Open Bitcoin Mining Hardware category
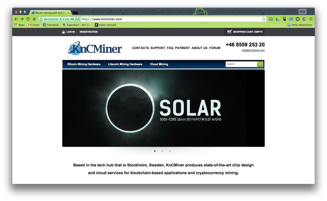This screenshot has width=327, height=201. coord(84,64)
